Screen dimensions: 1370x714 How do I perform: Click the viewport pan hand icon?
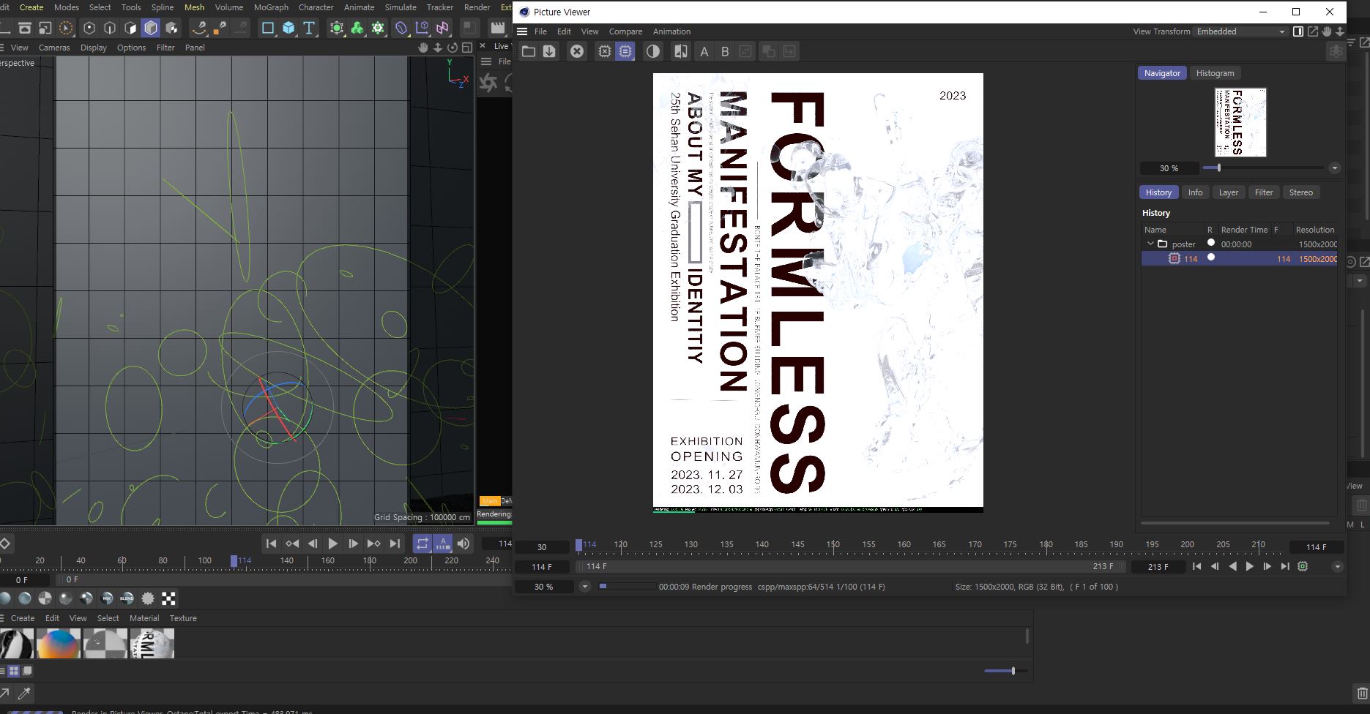(x=422, y=47)
